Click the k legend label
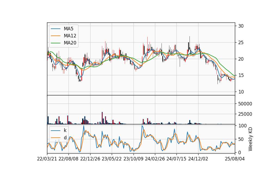261x187 pixels. tap(65, 130)
